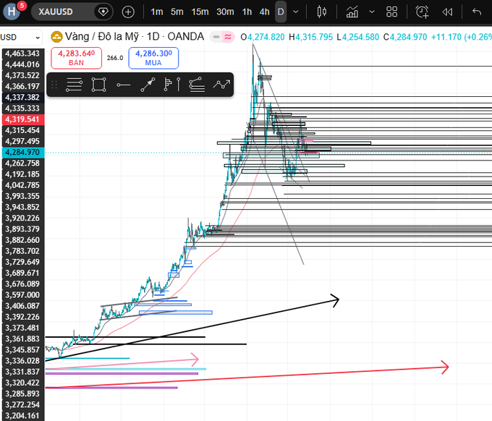Toggle the pink wave indicator icon
The image size is (492, 421).
coord(228,37)
